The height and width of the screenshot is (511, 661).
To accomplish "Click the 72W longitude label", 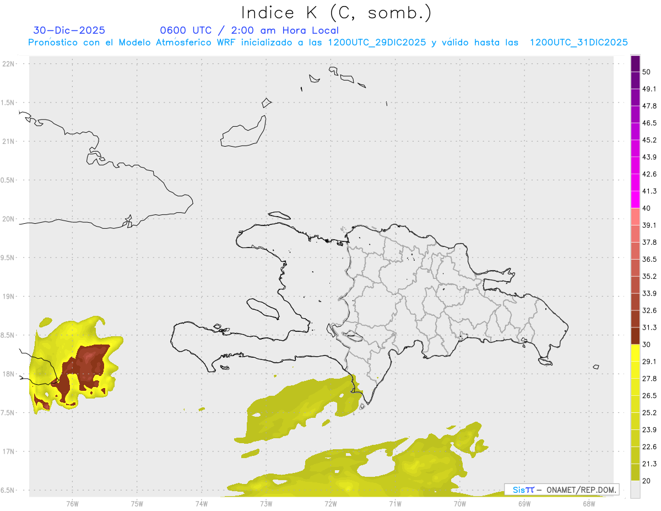I will point(330,503).
